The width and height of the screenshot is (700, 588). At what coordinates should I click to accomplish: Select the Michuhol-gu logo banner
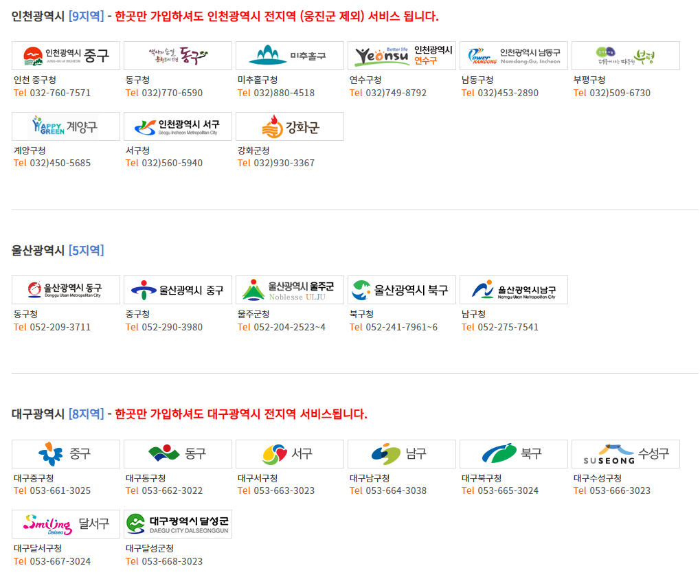pos(290,56)
